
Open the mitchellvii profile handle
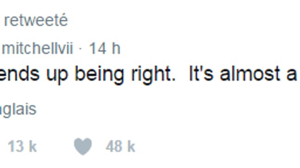pos(37,48)
